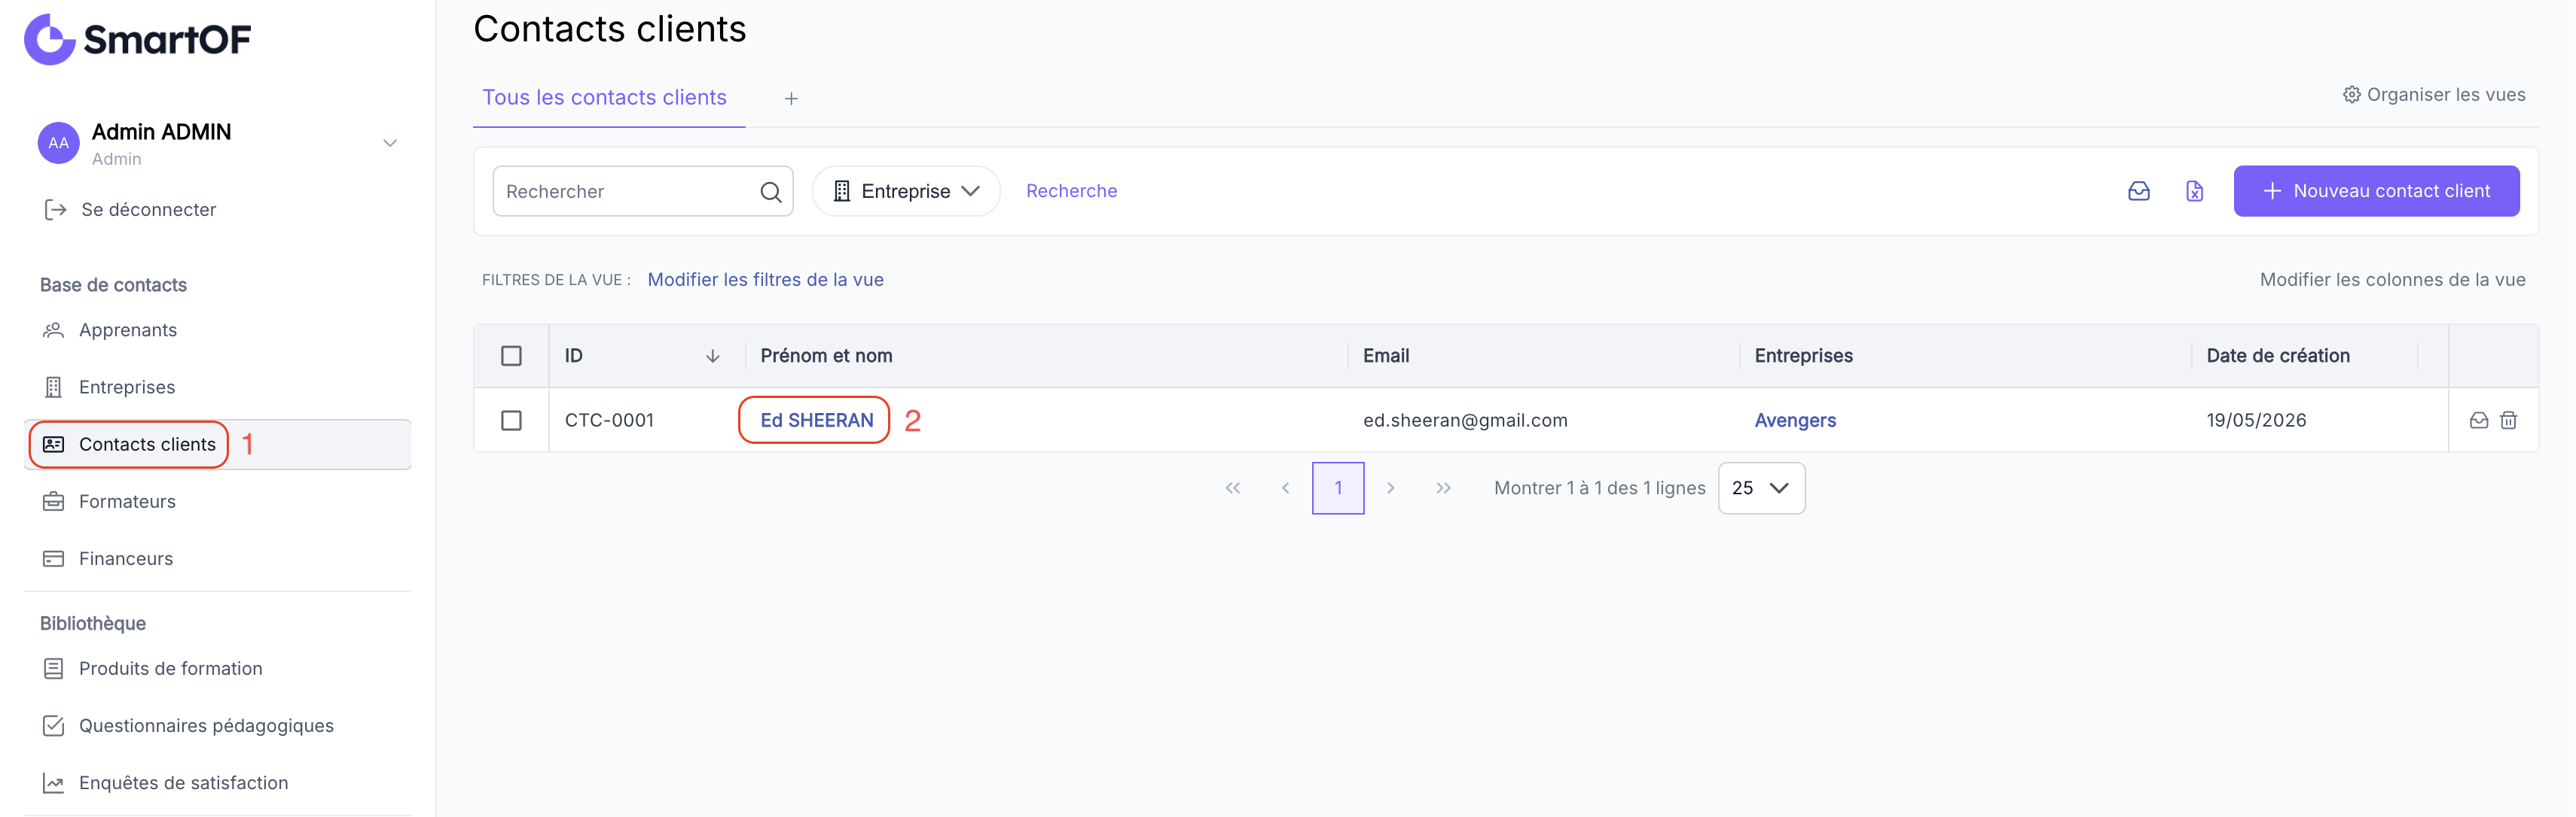This screenshot has width=2576, height=817.
Task: Open the Avengers company link
Action: 1795,421
